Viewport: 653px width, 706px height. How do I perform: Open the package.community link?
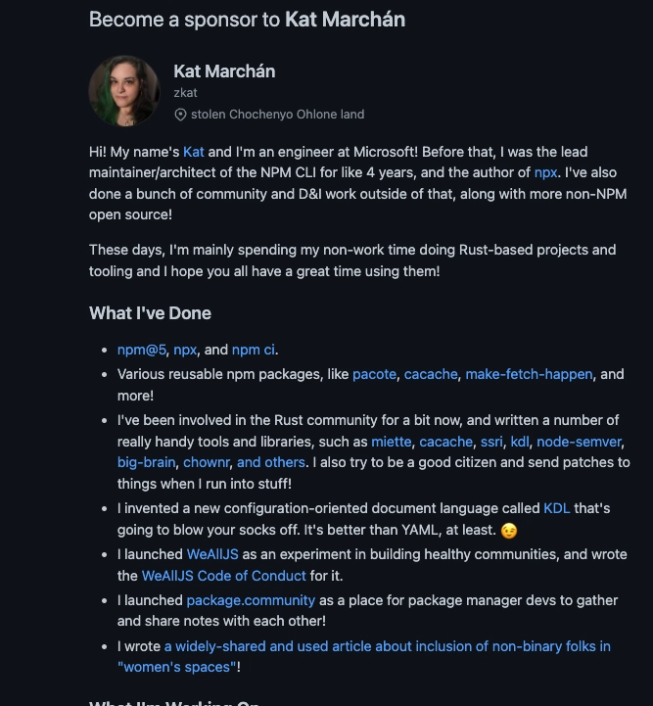(x=251, y=599)
